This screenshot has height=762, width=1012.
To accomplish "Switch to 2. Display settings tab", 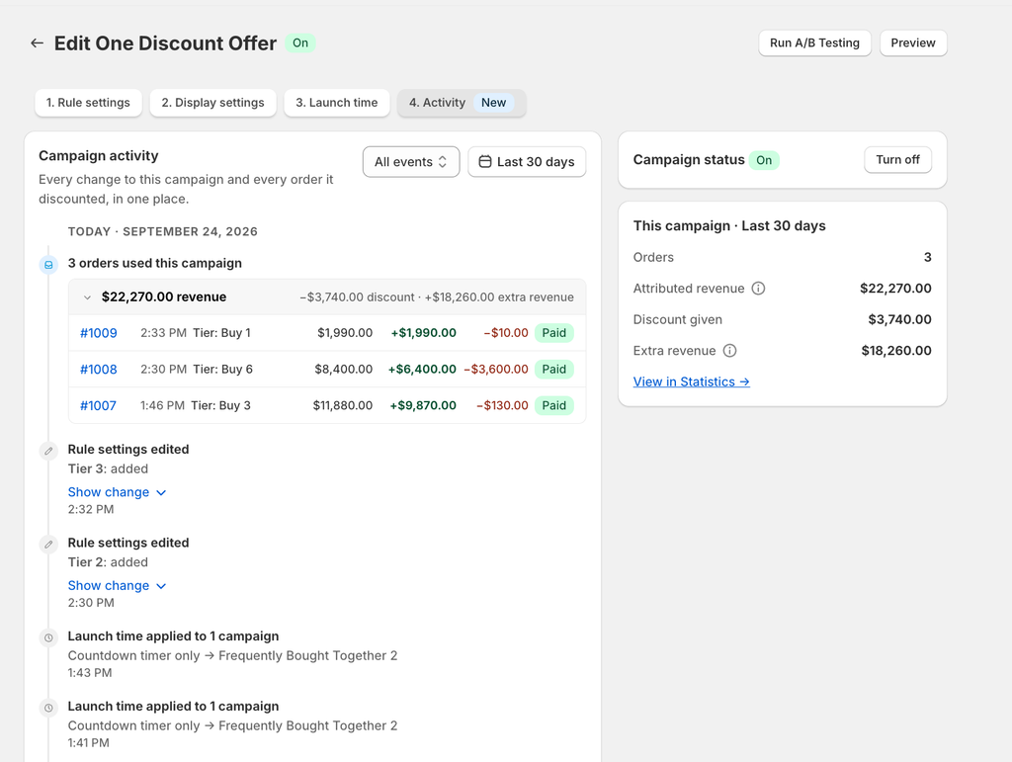I will click(213, 103).
